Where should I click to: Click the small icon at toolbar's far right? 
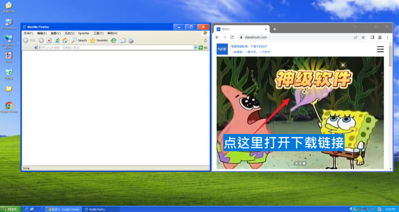point(205,40)
